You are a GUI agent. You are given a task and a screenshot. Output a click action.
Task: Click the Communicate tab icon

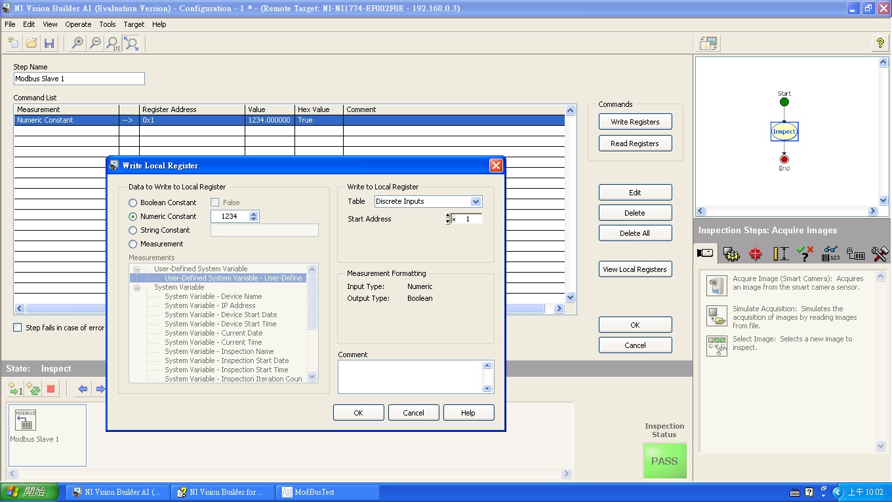(x=855, y=254)
